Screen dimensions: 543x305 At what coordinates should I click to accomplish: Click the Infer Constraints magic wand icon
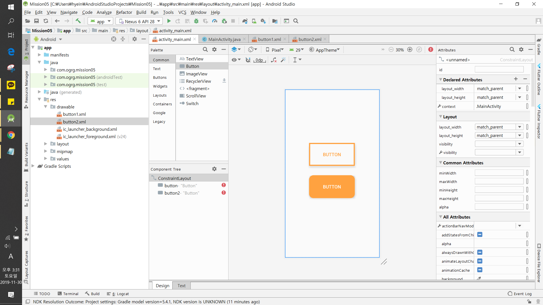(x=283, y=60)
